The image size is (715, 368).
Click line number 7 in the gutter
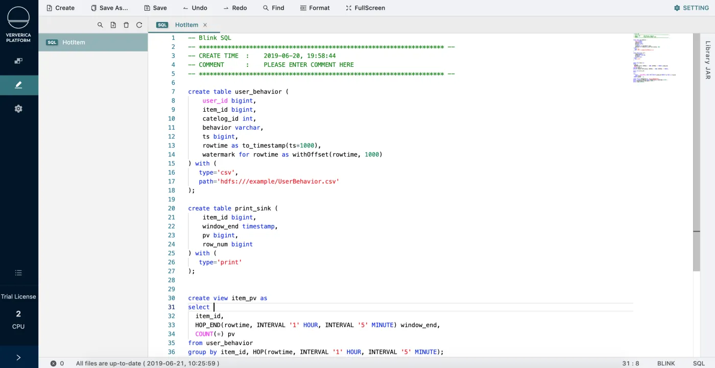point(173,92)
